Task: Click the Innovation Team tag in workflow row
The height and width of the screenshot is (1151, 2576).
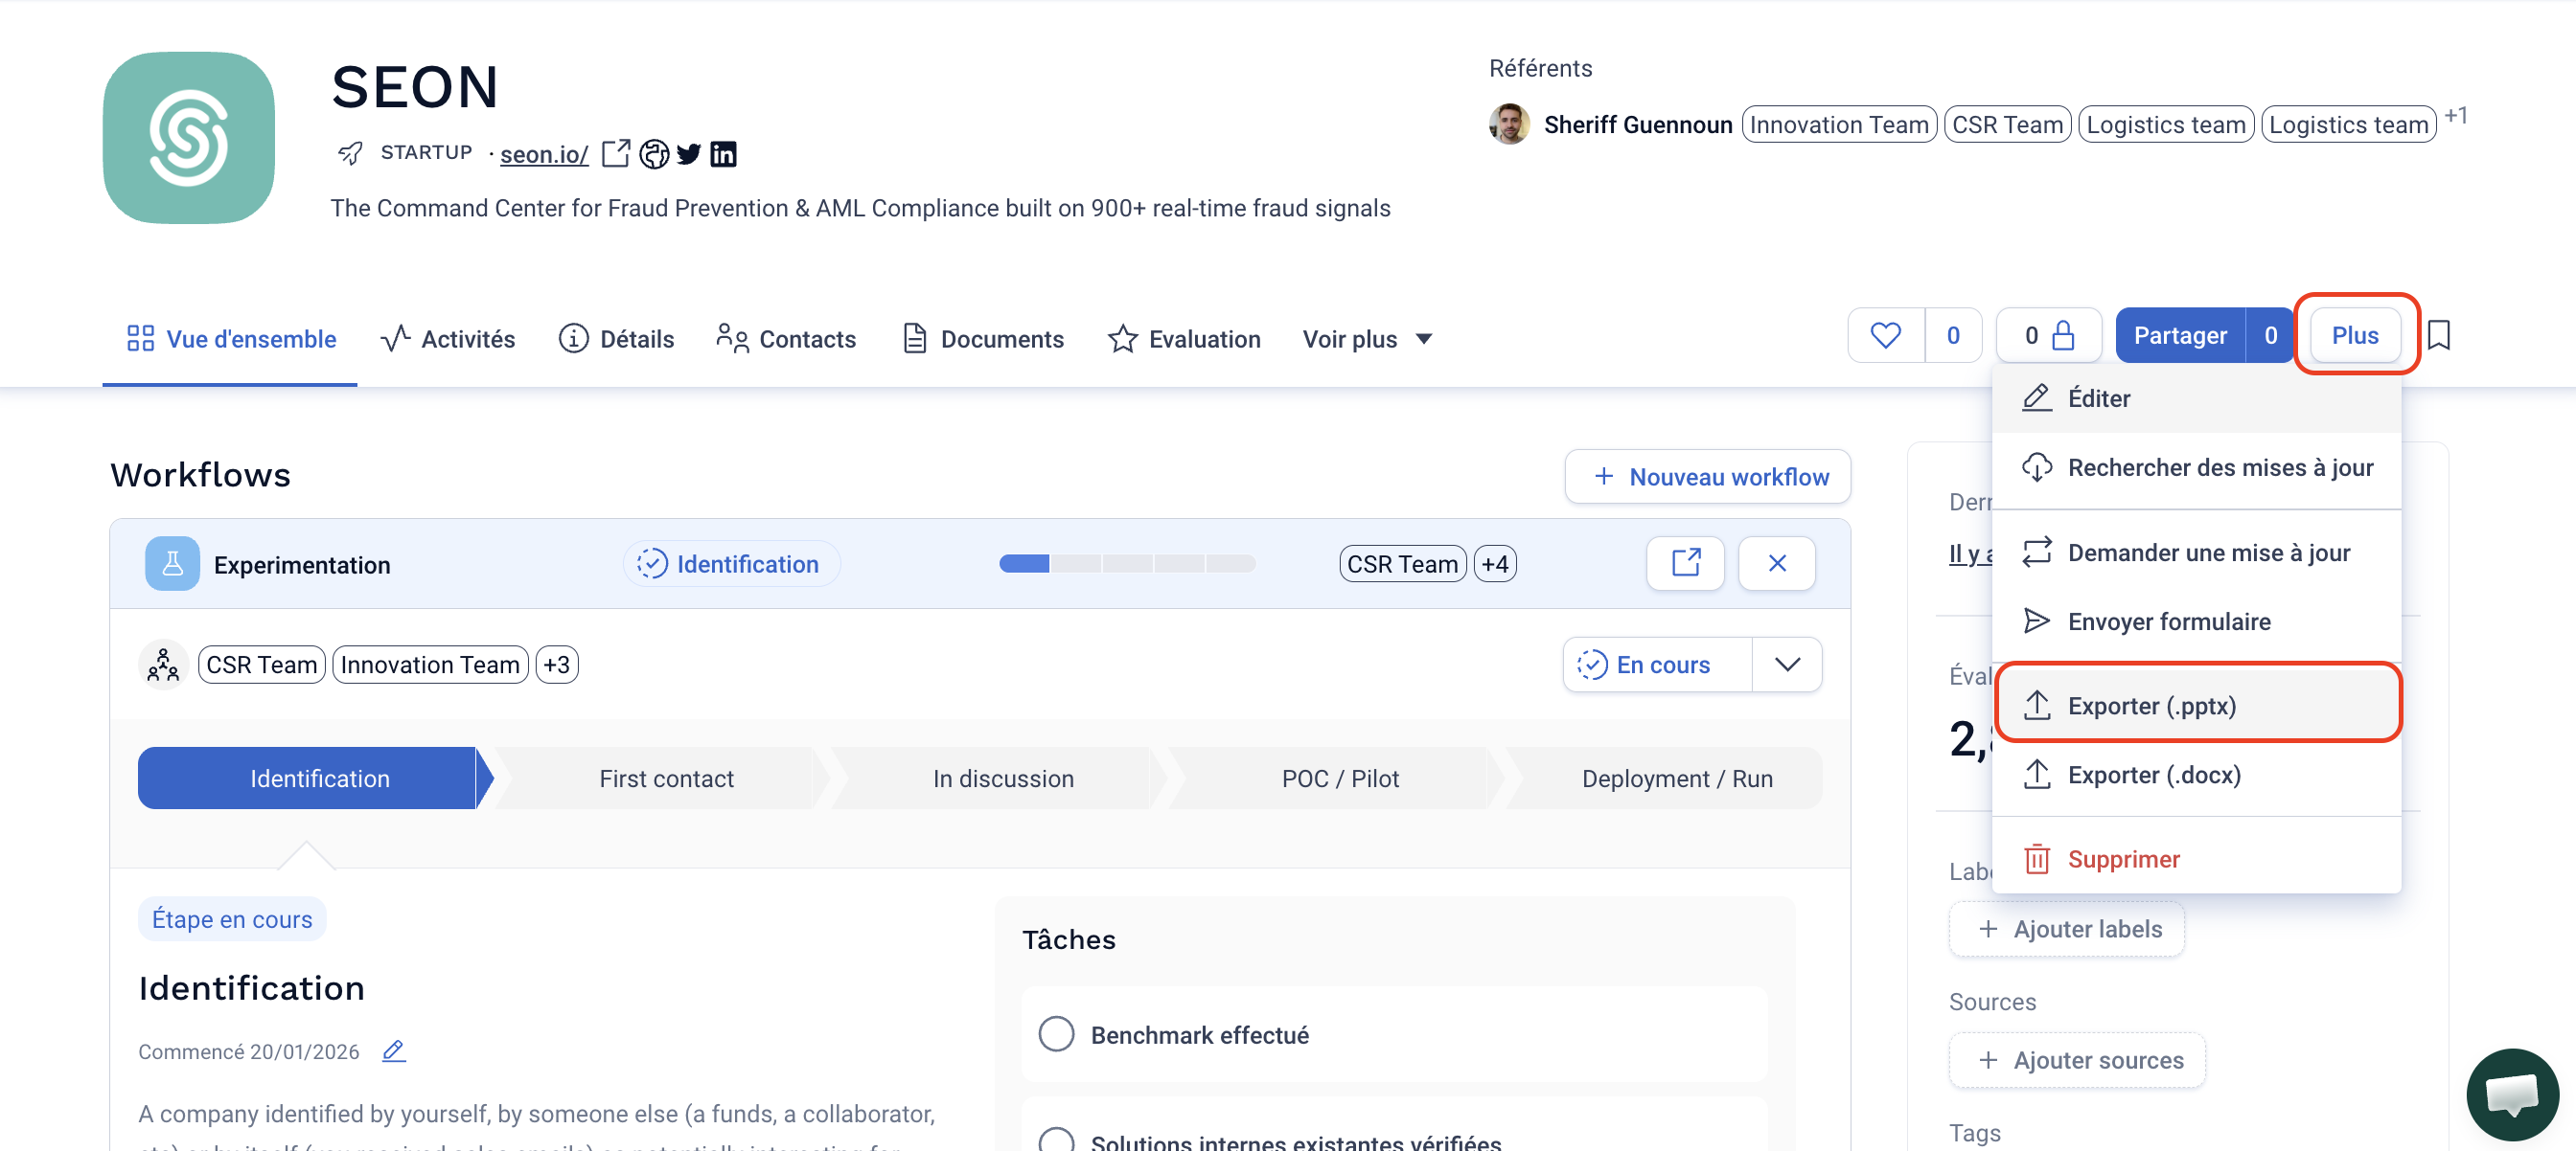Action: tap(430, 665)
